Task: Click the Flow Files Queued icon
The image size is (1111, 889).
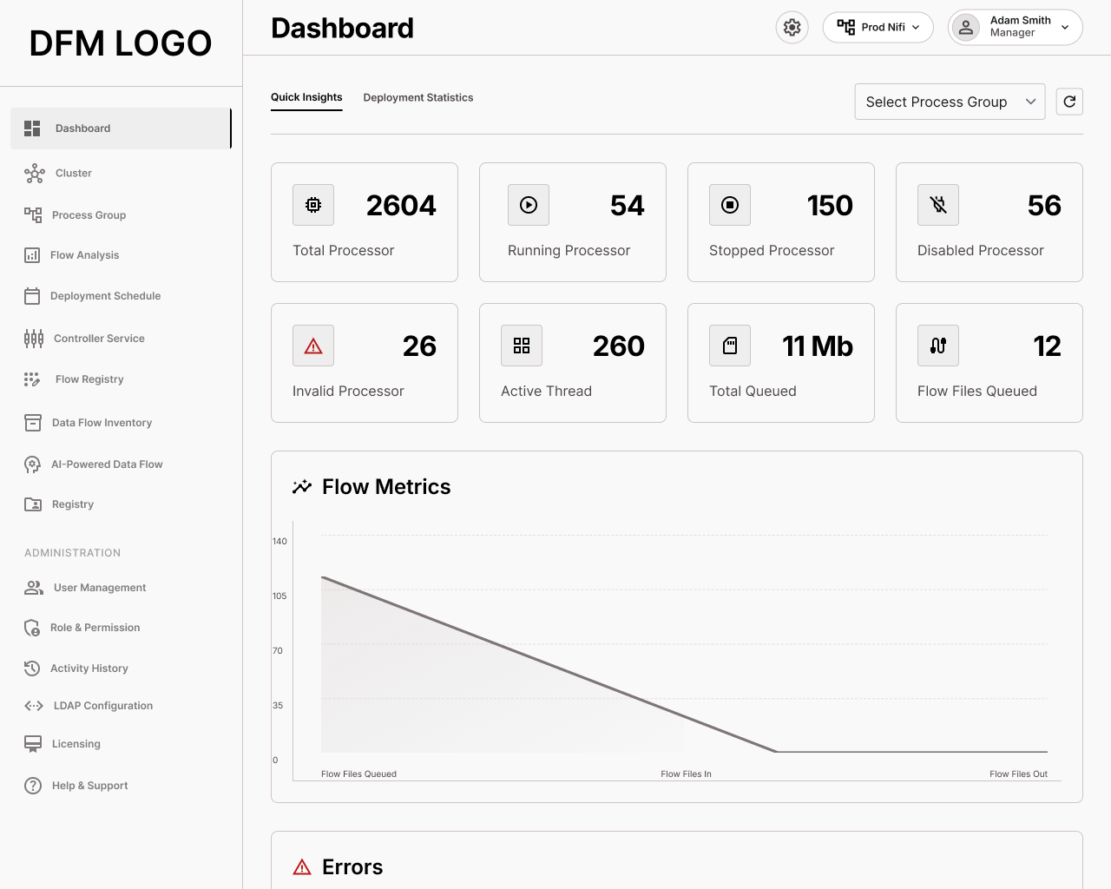Action: point(938,346)
